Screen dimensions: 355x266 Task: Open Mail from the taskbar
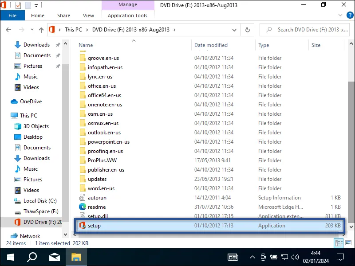pos(54,257)
